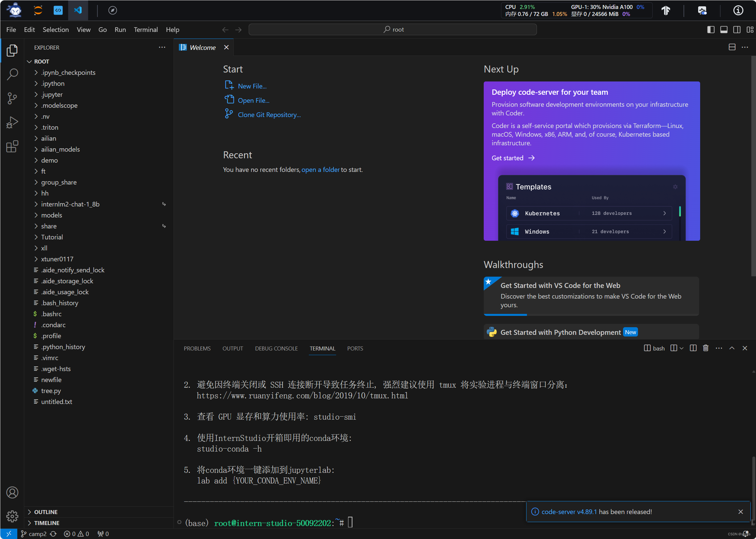The width and height of the screenshot is (756, 539).
Task: Click the Clone Git Repository link
Action: [x=269, y=115]
